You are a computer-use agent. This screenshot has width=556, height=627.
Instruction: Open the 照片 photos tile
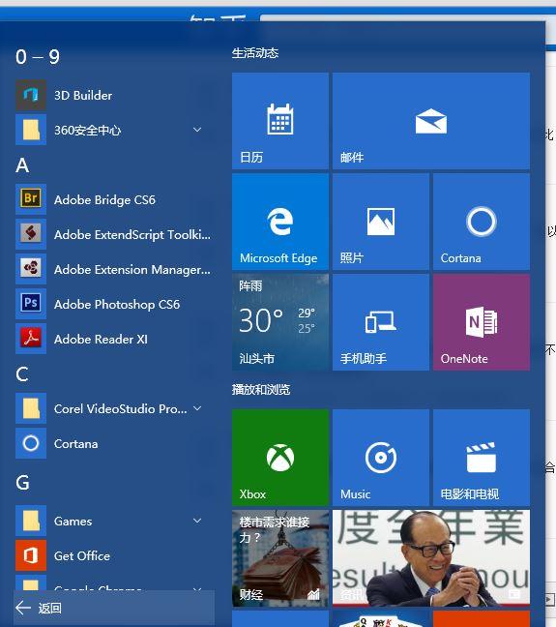[x=381, y=222]
